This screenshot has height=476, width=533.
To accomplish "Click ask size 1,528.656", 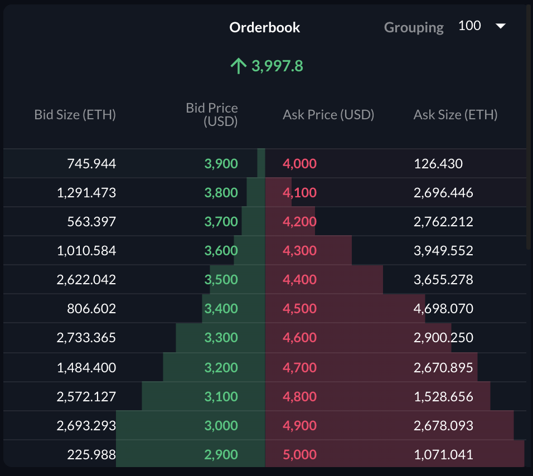I will click(x=443, y=396).
